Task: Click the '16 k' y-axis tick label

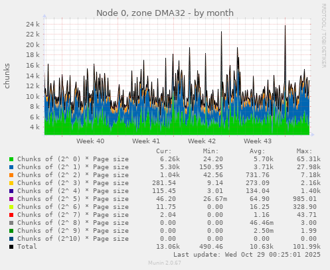Action: 33,66
